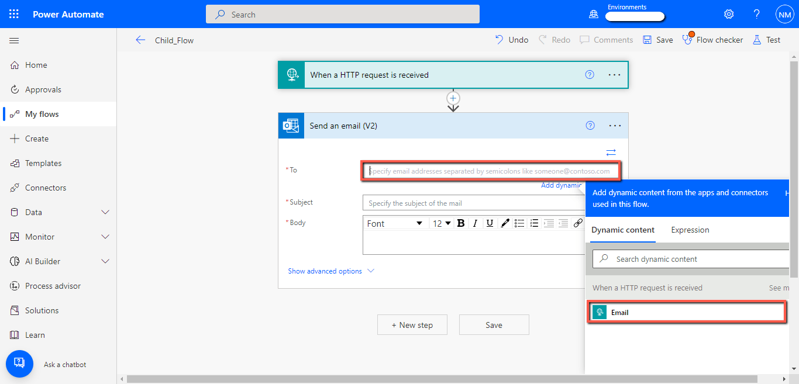Click the swap input mode arrows icon
This screenshot has width=799, height=384.
[x=611, y=152]
